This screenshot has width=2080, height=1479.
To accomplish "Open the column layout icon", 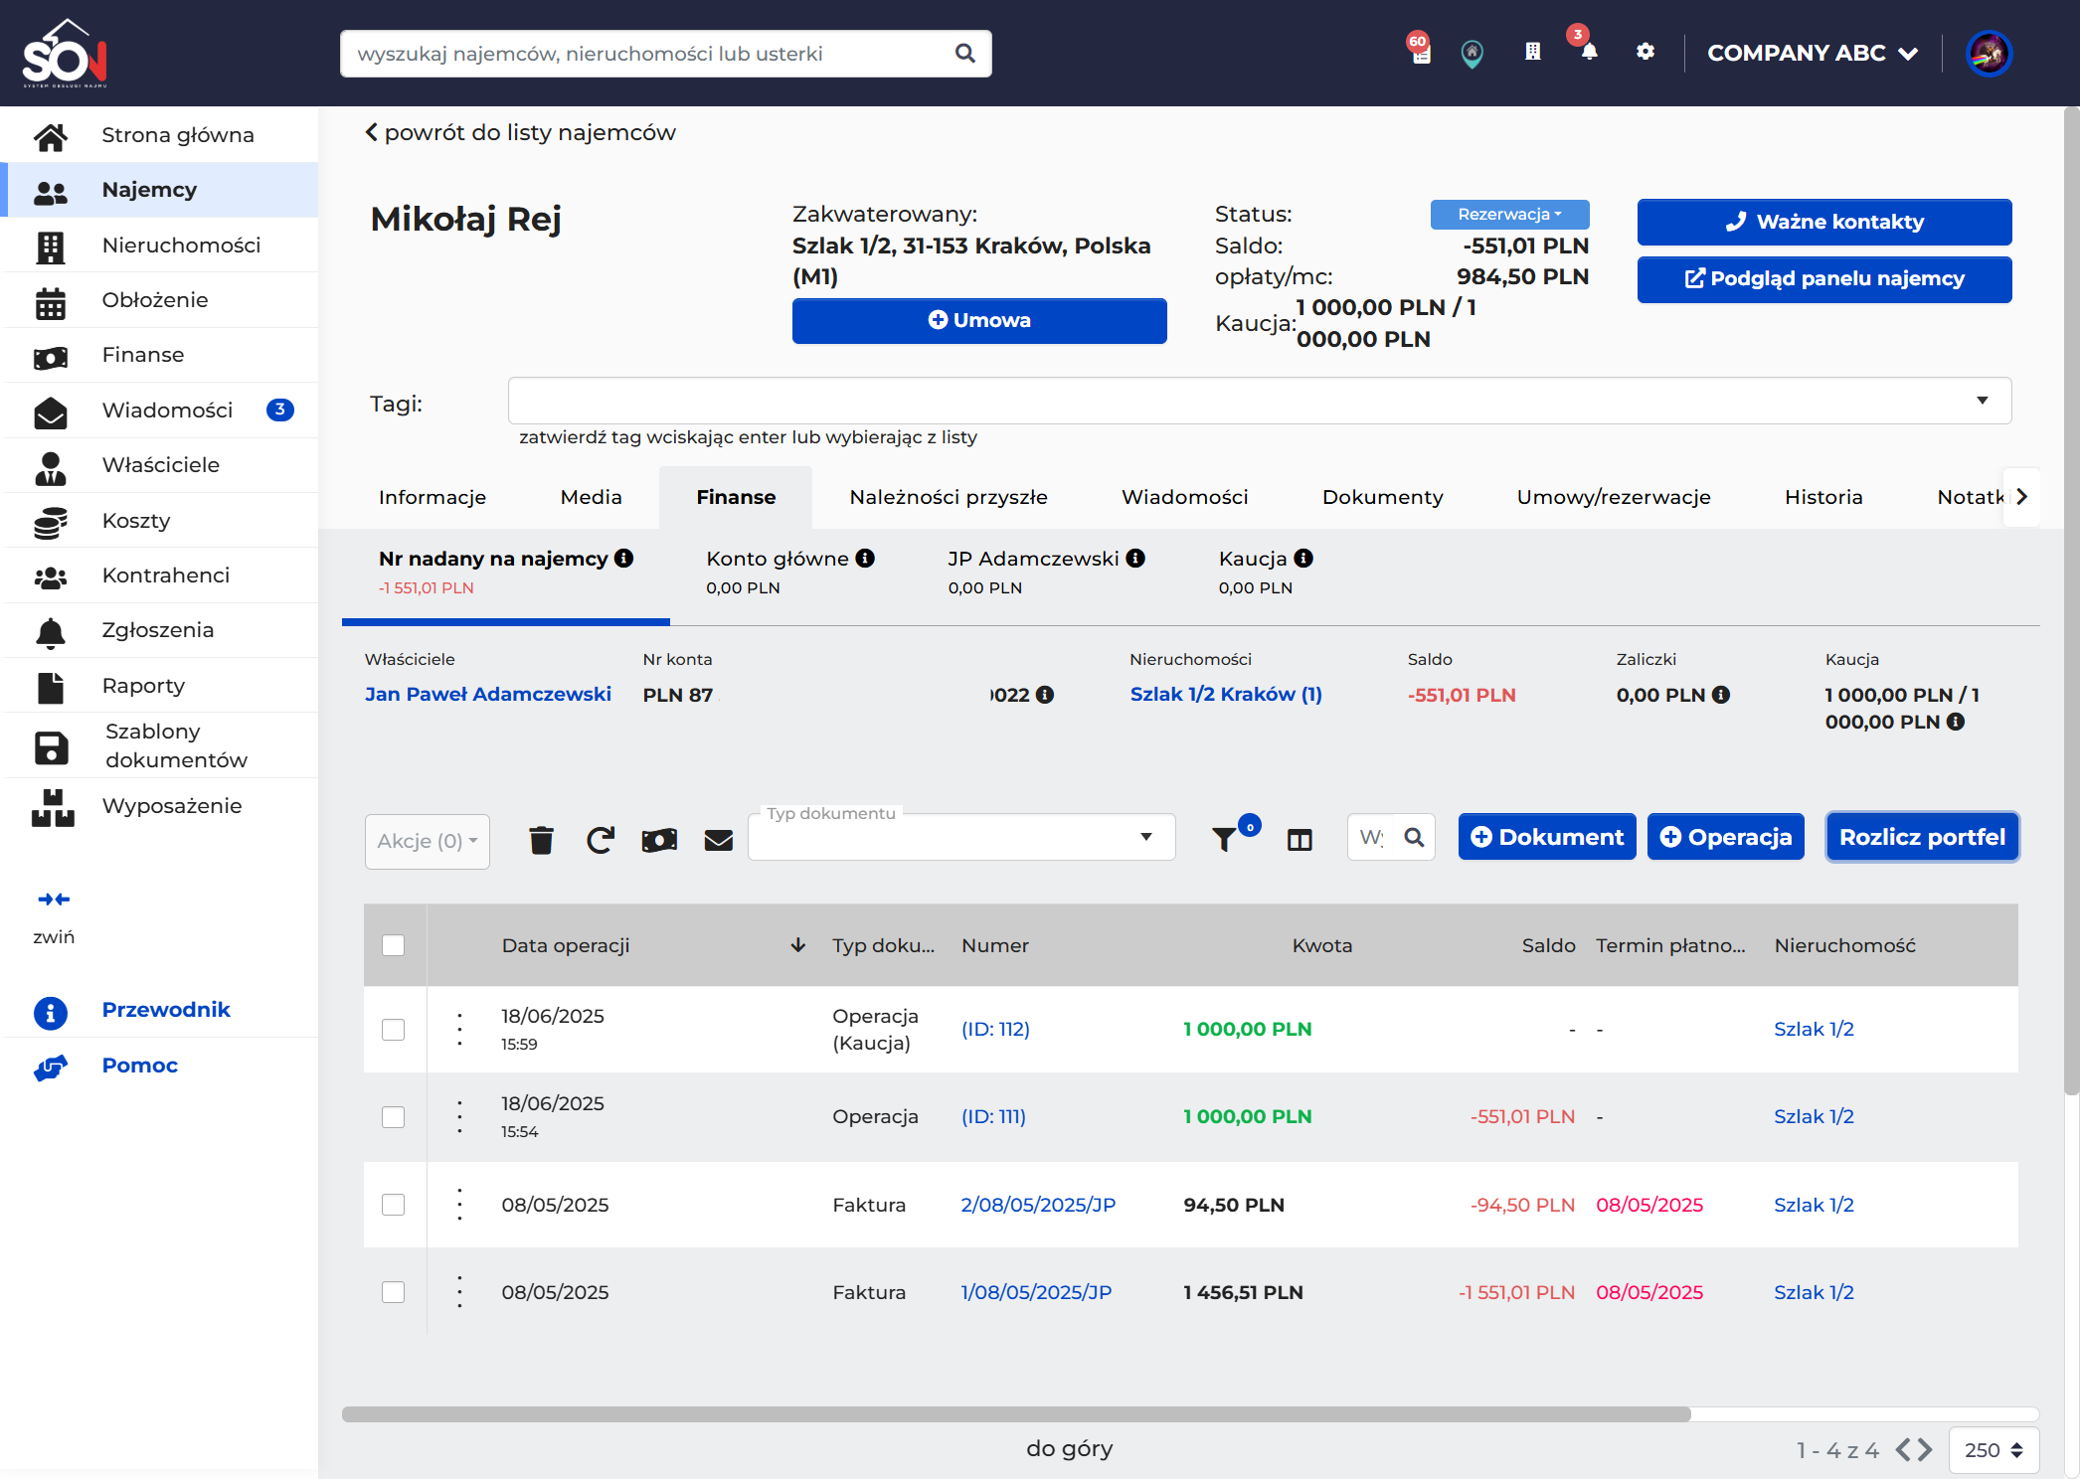I will click(1300, 841).
